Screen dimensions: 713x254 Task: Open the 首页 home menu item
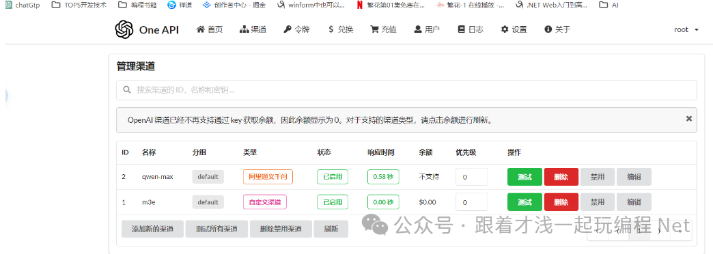click(210, 29)
